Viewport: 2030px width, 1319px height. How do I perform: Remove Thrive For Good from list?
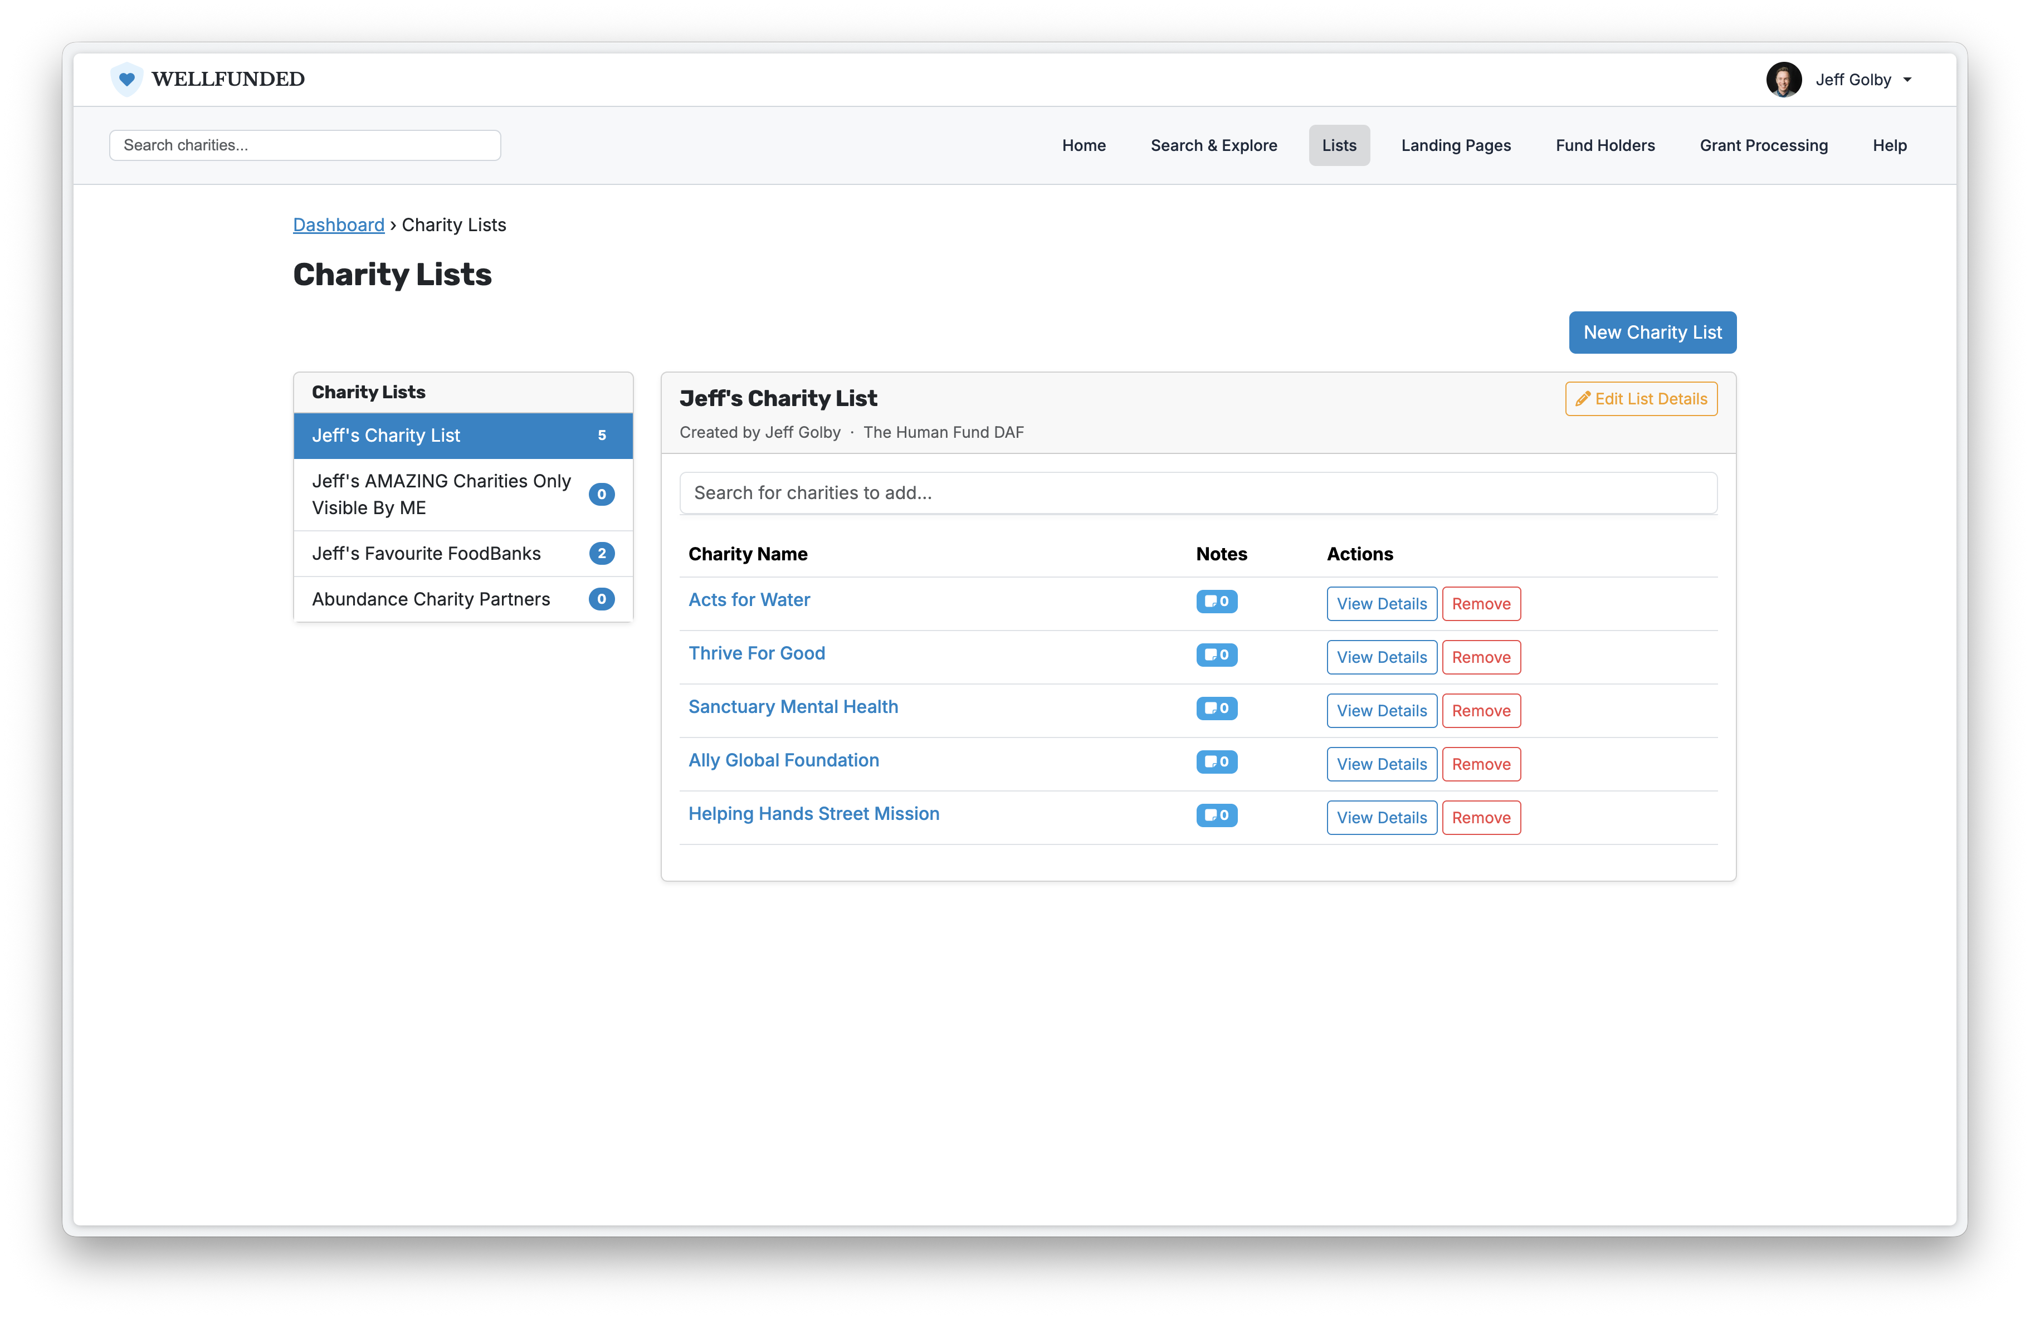tap(1480, 657)
